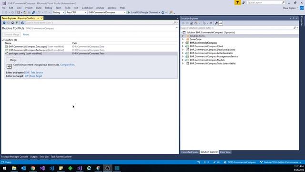Click the Team Explorer back navigation icon
Image resolution: width=305 pixels, height=172 pixels.
[4, 23]
